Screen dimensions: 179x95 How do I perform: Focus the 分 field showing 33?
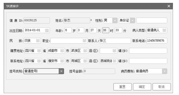118,30
